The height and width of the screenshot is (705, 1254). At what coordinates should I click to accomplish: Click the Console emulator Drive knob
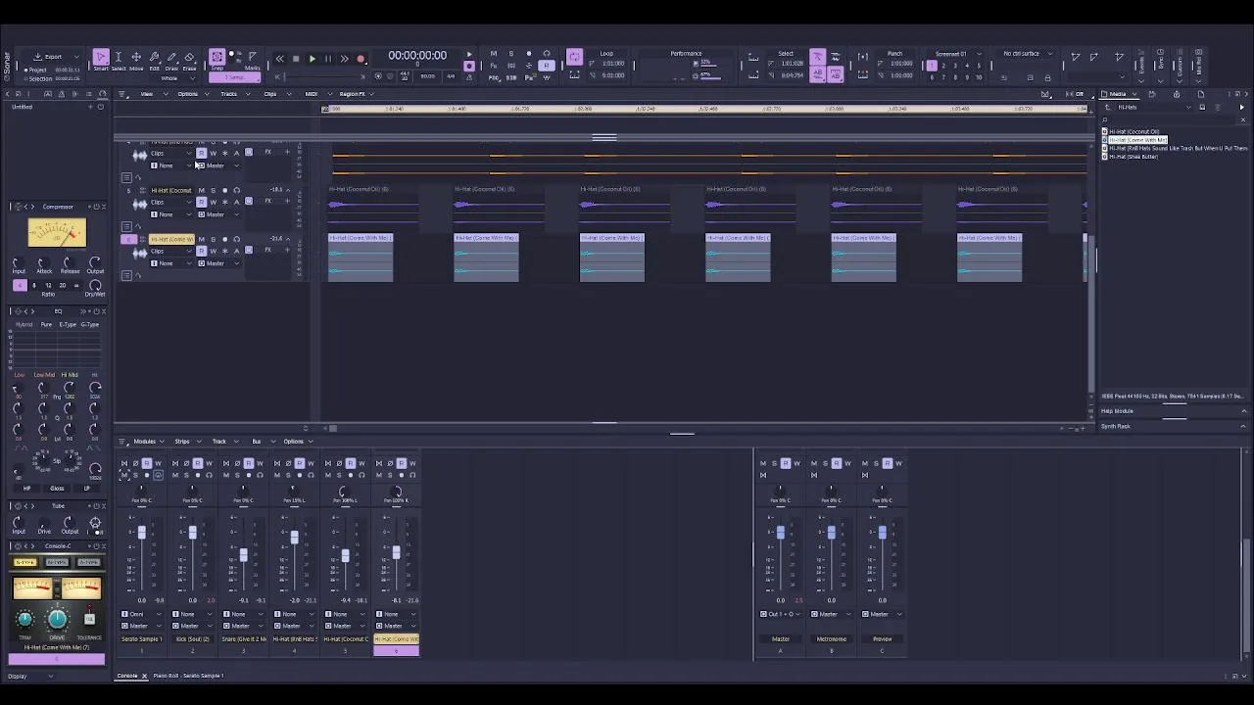pos(57,619)
